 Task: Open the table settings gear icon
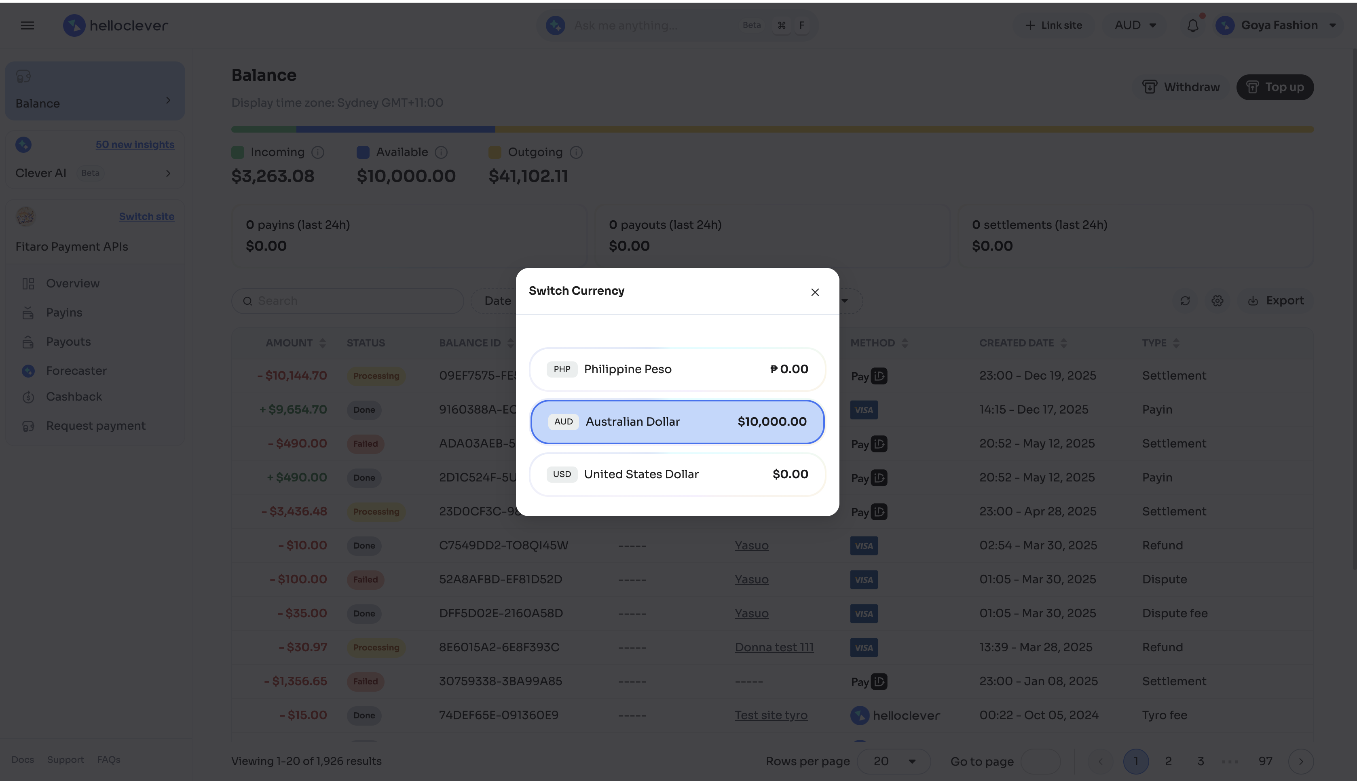(x=1217, y=301)
